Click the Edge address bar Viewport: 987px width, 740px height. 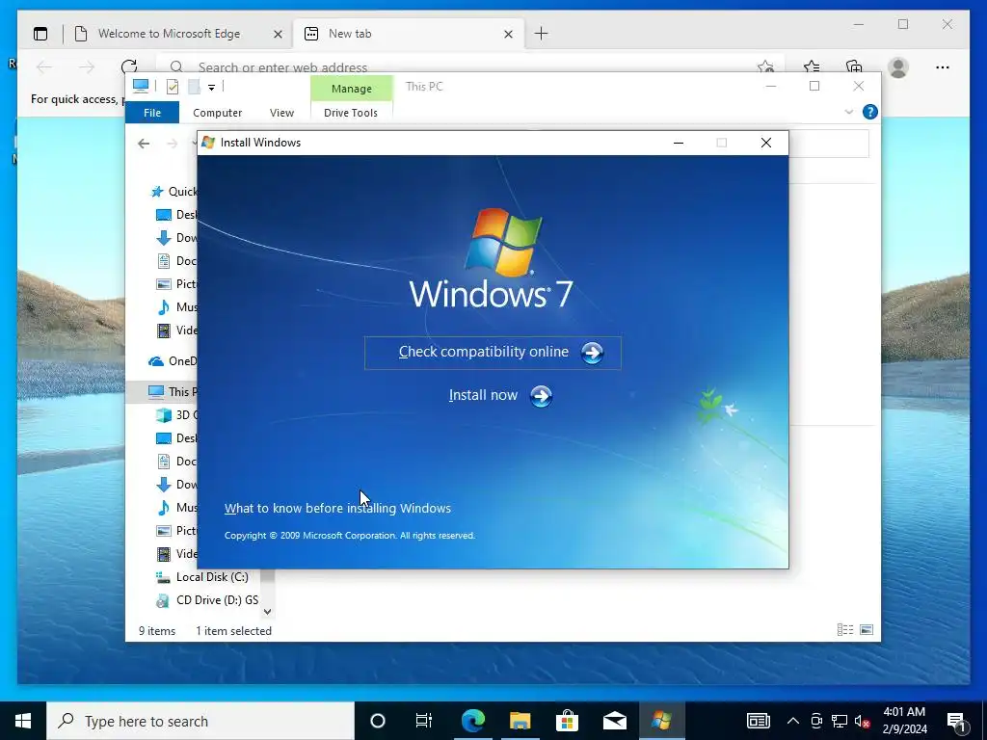point(469,66)
